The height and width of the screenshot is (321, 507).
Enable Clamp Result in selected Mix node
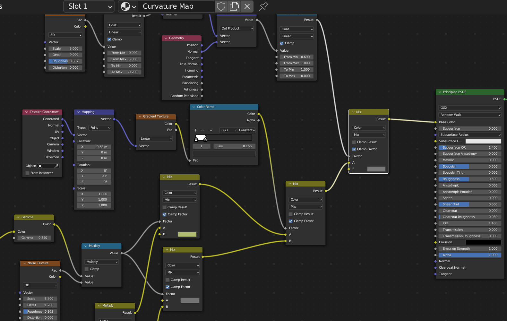tap(354, 142)
